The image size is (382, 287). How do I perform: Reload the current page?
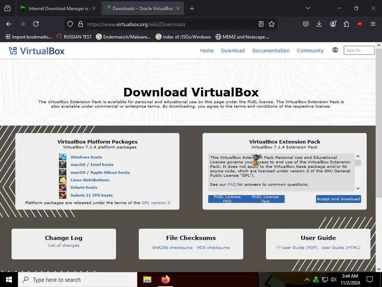pyautogui.click(x=36, y=24)
